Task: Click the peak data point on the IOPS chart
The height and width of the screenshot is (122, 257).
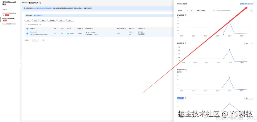Action: pyautogui.click(x=229, y=77)
